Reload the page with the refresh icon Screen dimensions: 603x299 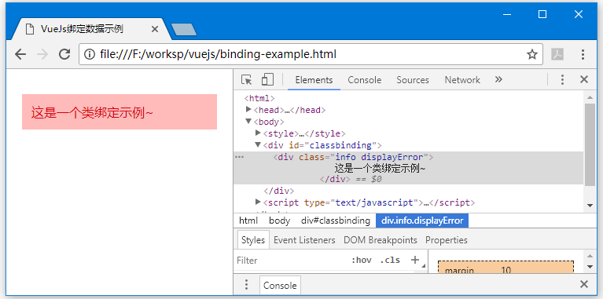point(64,54)
